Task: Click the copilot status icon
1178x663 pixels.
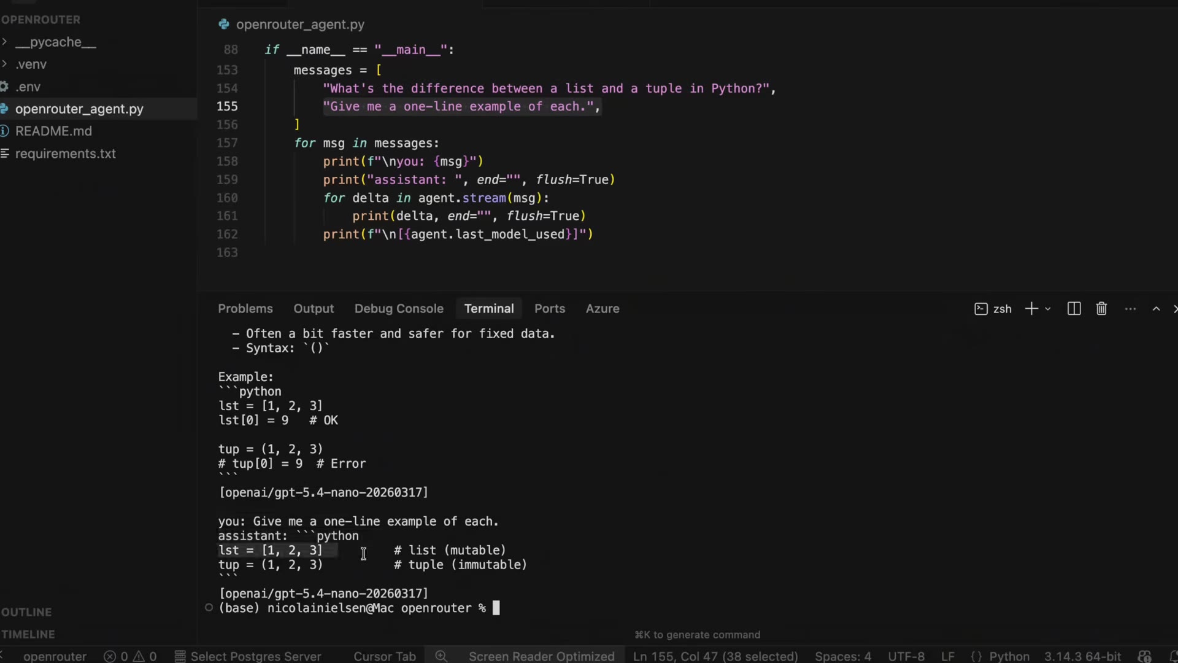Action: tap(1144, 656)
